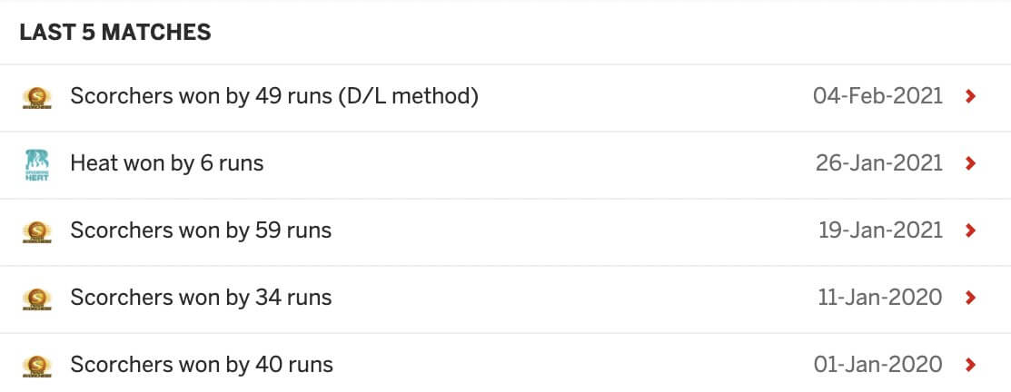Open 'Heat won by 6 runs' result
The height and width of the screenshot is (392, 1011).
click(x=167, y=163)
